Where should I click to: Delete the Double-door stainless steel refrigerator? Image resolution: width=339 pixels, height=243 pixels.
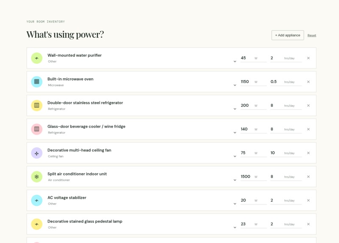click(308, 105)
